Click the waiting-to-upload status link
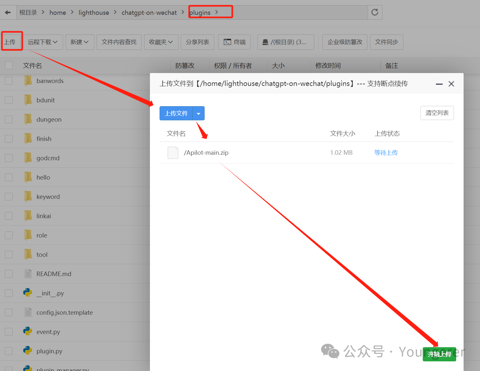This screenshot has width=480, height=371. 386,153
